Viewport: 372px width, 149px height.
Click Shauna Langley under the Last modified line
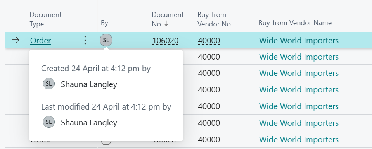[89, 122]
